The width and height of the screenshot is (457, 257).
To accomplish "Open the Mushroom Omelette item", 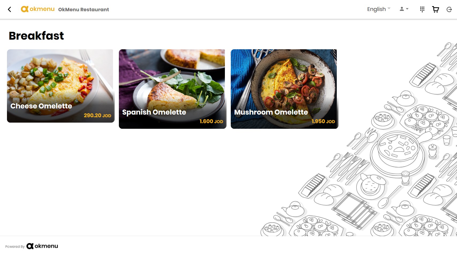I will coord(285,89).
